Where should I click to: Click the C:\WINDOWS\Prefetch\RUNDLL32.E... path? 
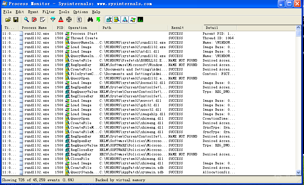[x=133, y=61]
